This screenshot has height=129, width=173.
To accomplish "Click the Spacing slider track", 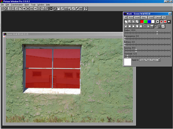I will coord(148,50).
